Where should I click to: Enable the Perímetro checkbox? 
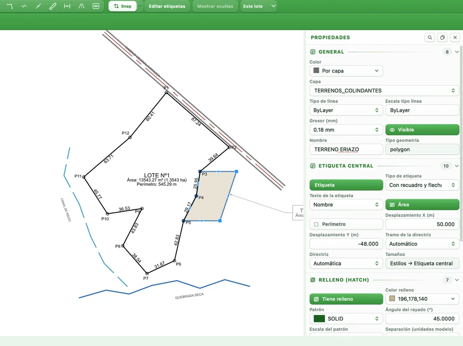pyautogui.click(x=316, y=224)
